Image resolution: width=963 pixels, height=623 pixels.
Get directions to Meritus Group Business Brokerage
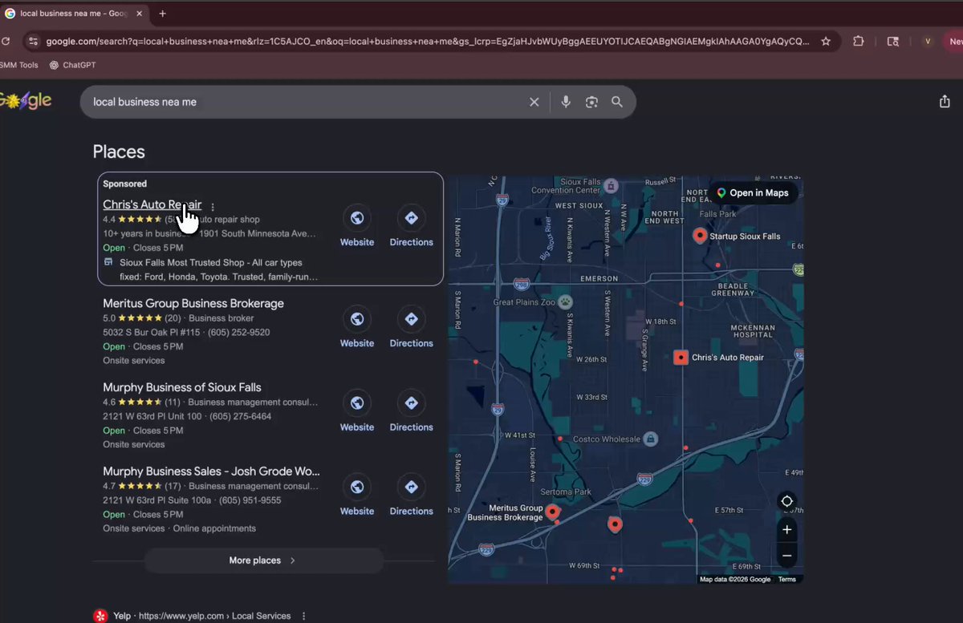point(411,318)
